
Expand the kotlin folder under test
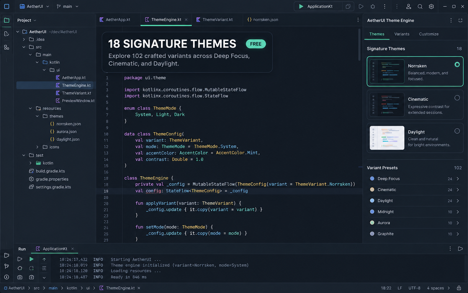[x=30, y=163]
